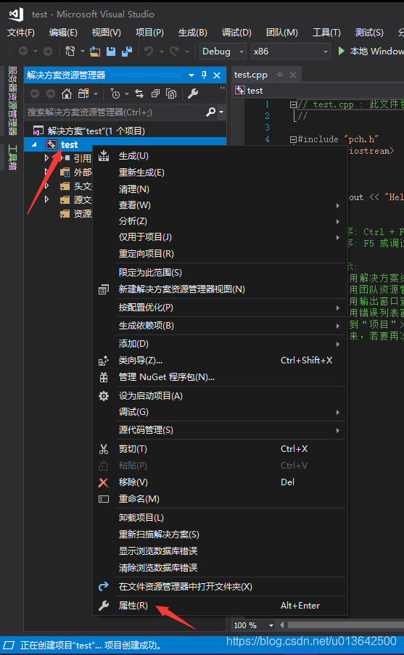Viewport: 404px width, 655px height.
Task: Choose 显示浏览数据库错误
Action: coord(158,551)
